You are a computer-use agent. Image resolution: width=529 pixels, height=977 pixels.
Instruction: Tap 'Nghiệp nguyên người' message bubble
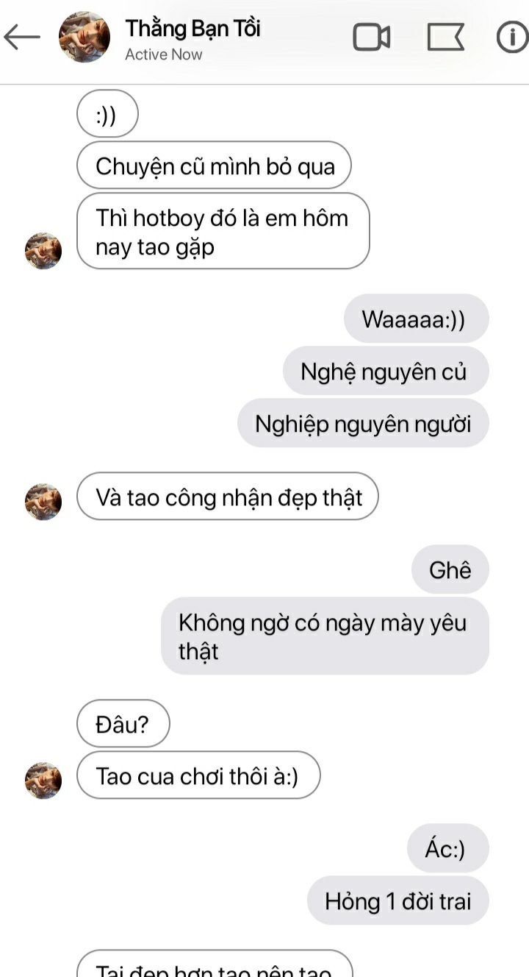[x=363, y=423]
